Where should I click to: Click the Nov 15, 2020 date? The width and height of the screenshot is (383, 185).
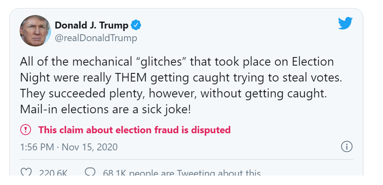pyautogui.click(x=90, y=147)
